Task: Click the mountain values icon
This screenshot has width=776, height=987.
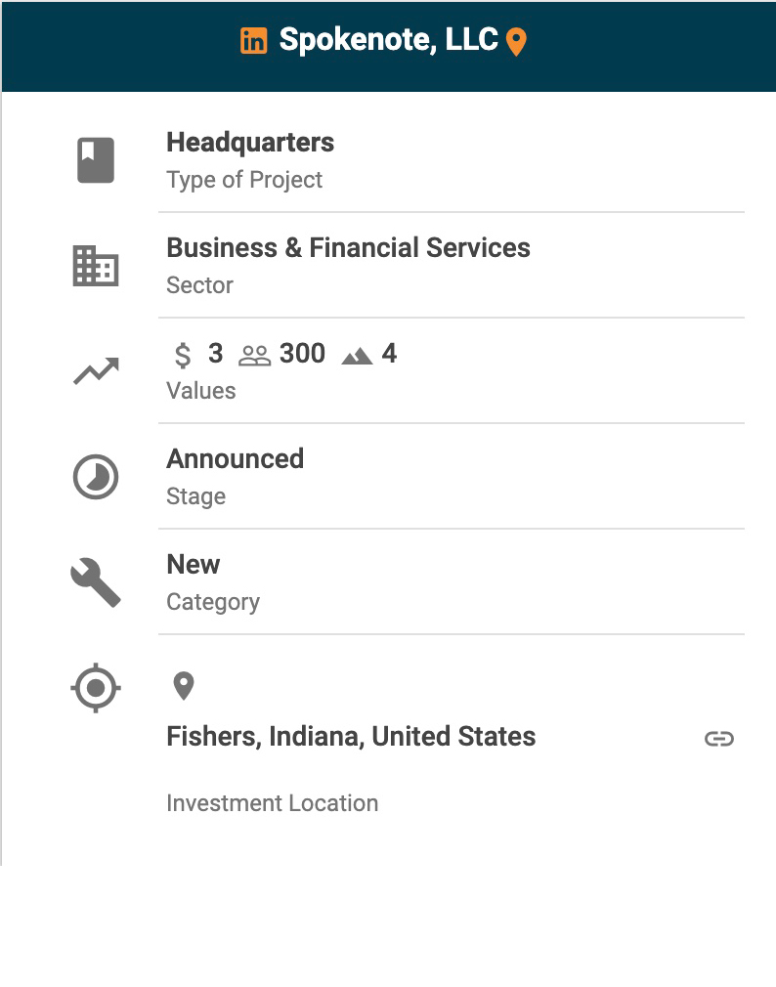Action: coord(357,357)
